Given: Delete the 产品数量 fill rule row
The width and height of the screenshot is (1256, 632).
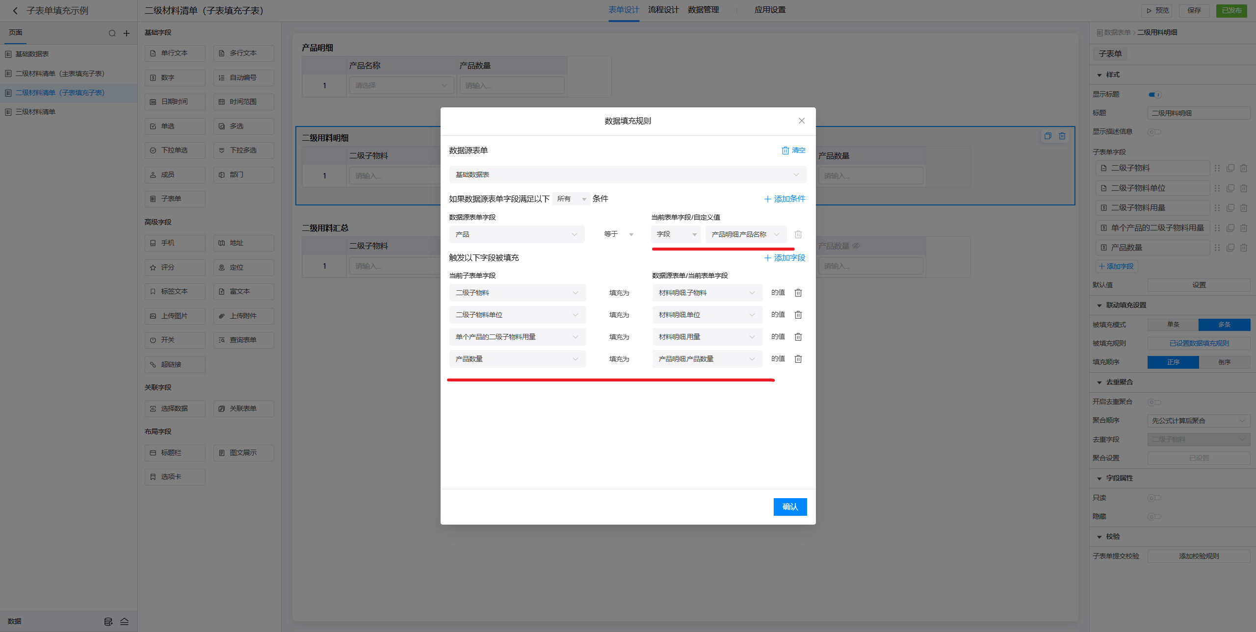Looking at the screenshot, I should point(798,359).
